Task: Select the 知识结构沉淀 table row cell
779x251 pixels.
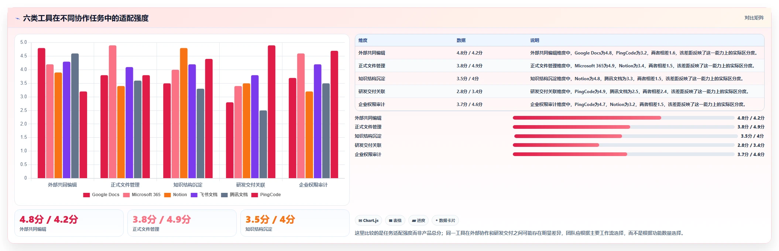Action: pyautogui.click(x=371, y=79)
